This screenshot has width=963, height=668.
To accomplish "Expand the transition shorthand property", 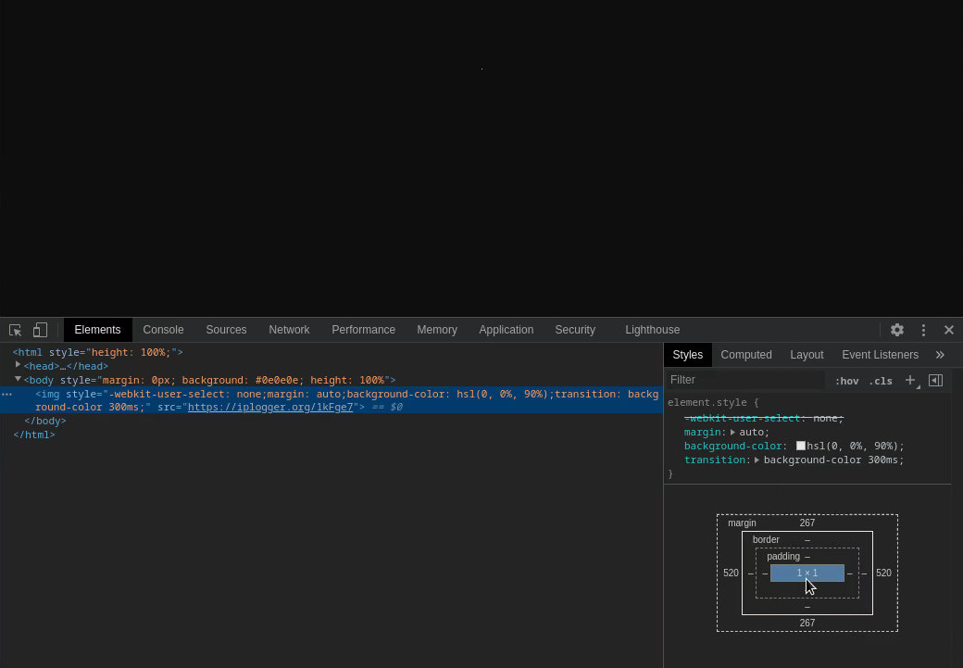I will coord(757,460).
